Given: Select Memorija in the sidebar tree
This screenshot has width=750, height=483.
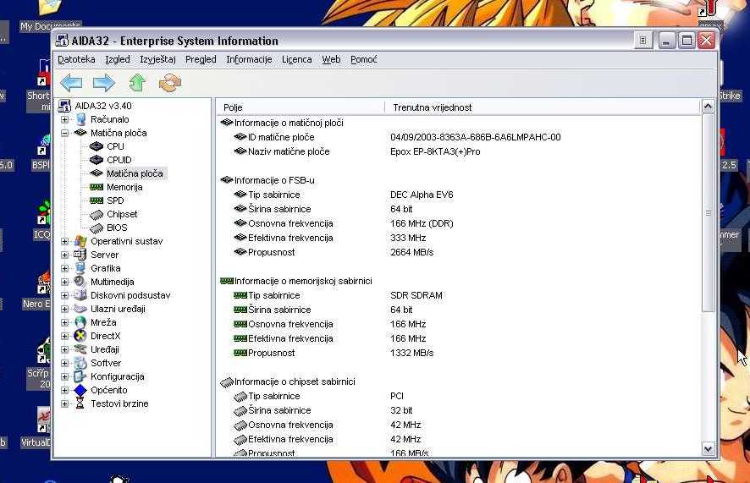Looking at the screenshot, I should 124,187.
